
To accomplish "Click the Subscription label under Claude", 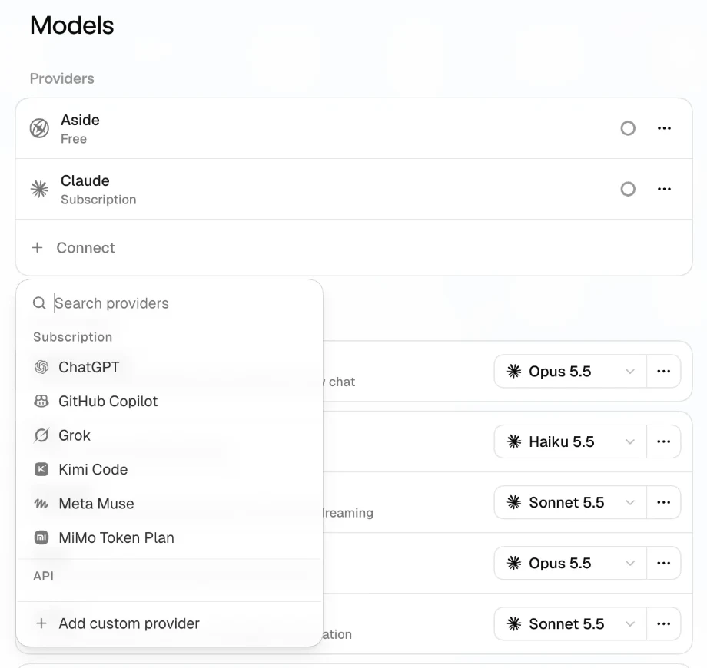I will (98, 200).
